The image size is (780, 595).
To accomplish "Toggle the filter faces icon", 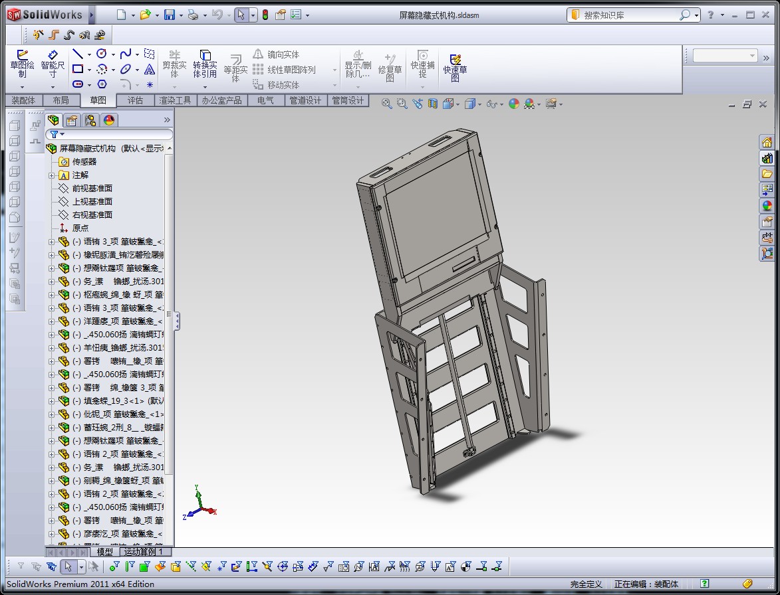I will [x=145, y=566].
